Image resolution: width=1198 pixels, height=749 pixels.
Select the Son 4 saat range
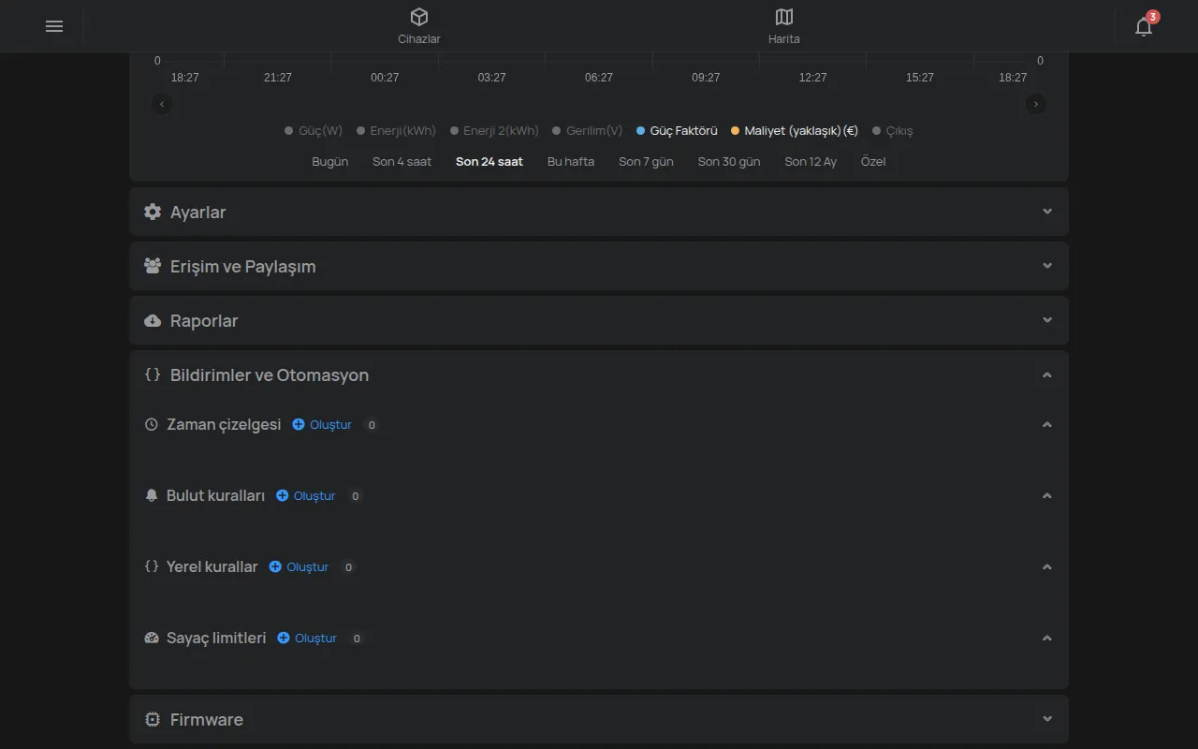[x=402, y=162]
